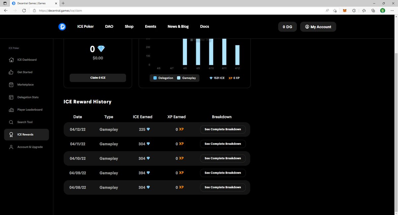Go to Search Tool sidebar link

25,122
